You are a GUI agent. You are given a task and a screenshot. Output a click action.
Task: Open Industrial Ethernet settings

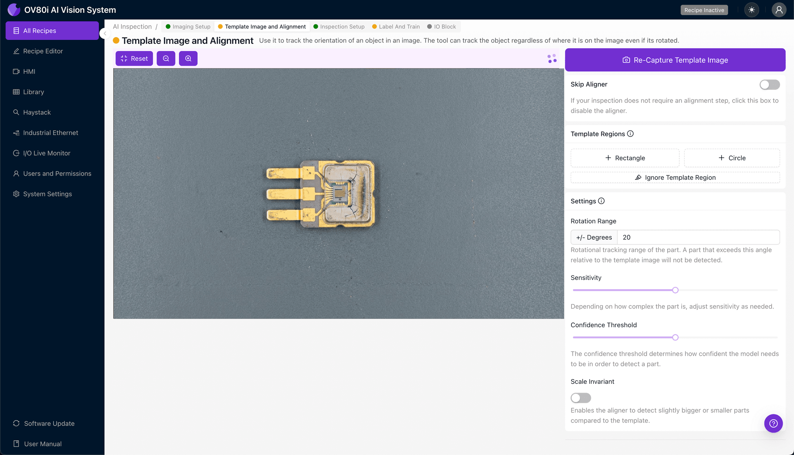coord(52,133)
